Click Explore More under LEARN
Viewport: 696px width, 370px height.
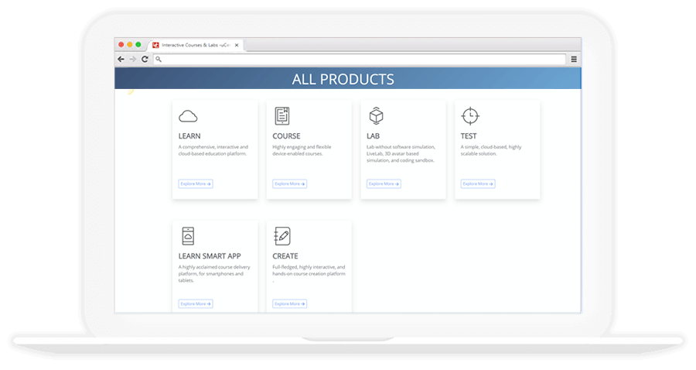tap(196, 184)
